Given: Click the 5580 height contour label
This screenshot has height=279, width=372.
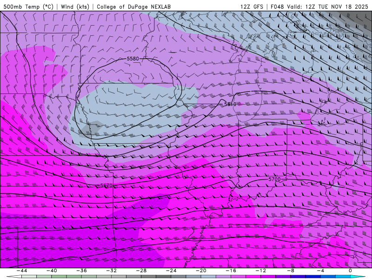Looking at the screenshot, I should point(133,59).
